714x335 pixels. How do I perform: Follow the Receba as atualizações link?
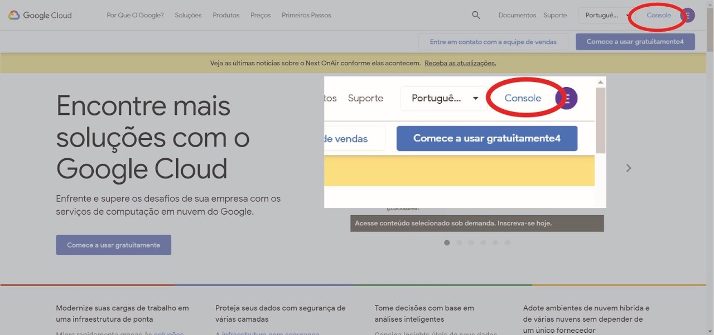click(460, 64)
